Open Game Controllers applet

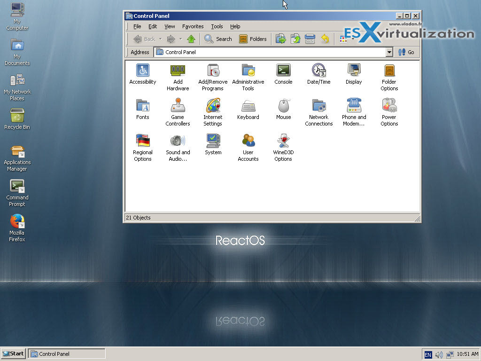[x=178, y=112]
